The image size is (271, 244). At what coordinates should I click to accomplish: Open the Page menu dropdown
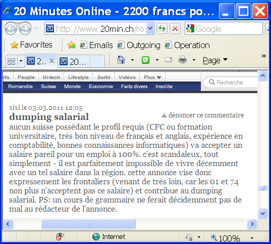(x=215, y=60)
